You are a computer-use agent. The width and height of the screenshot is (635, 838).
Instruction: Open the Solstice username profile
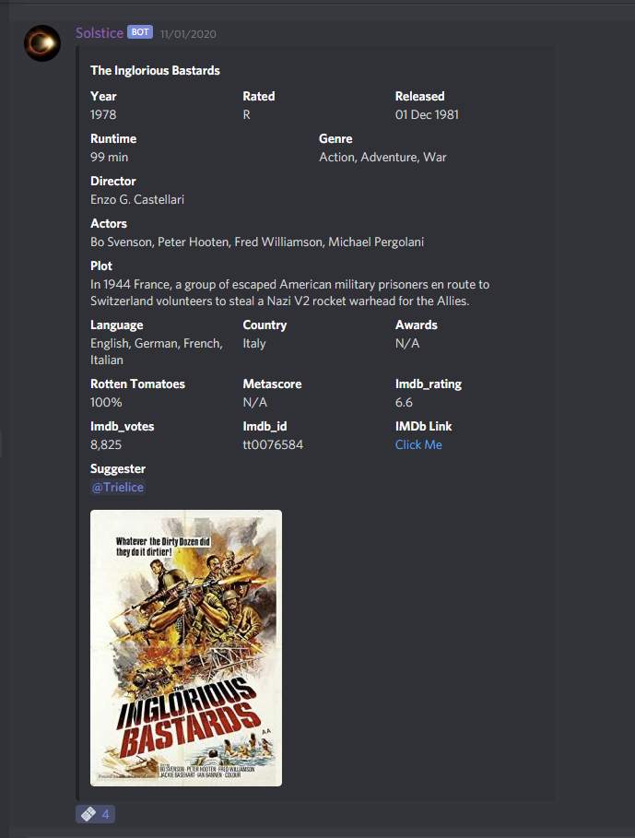coord(100,32)
